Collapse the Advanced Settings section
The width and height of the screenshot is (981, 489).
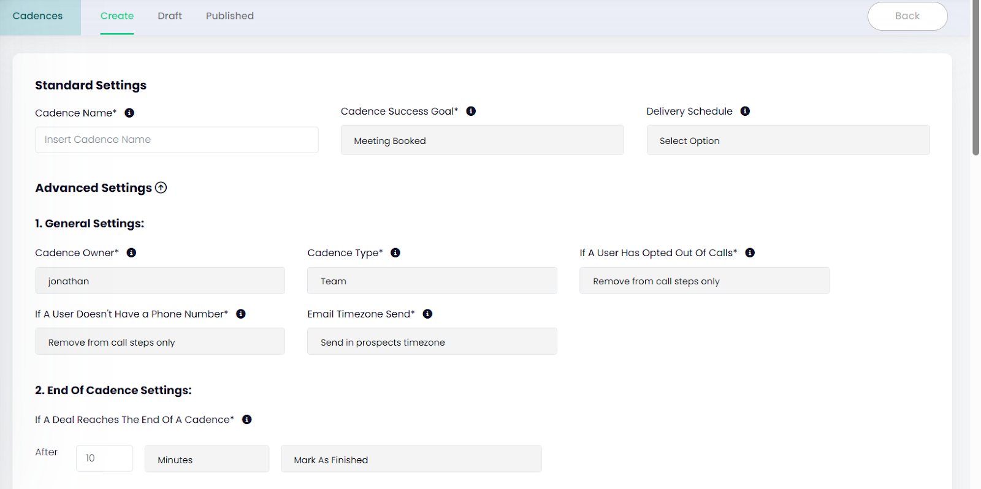(161, 188)
